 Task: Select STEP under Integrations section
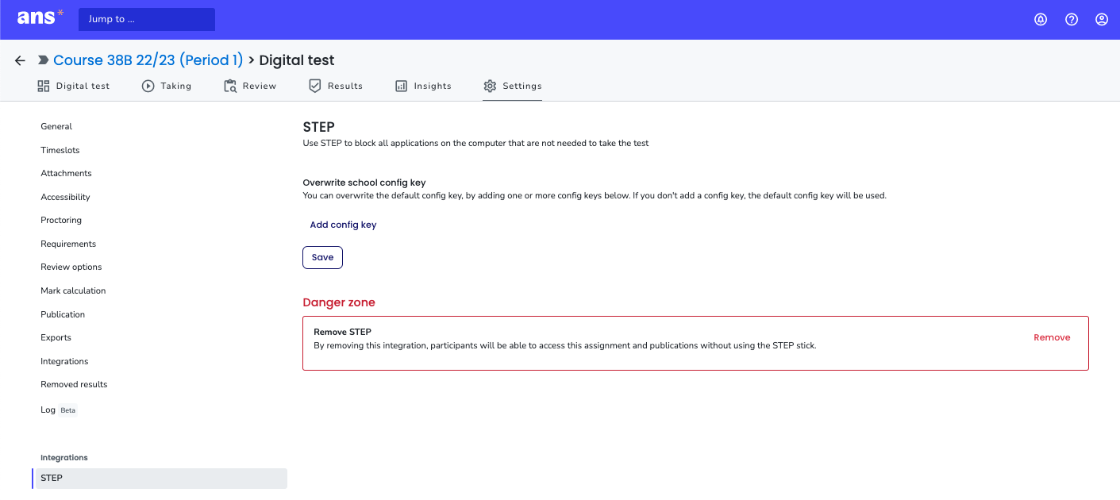point(160,478)
